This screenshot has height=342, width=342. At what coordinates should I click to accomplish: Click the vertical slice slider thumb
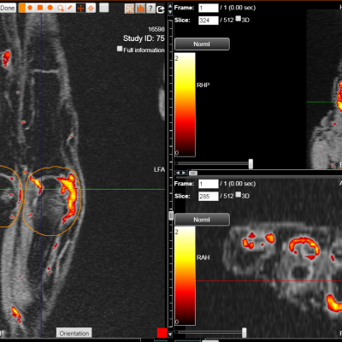point(171,215)
